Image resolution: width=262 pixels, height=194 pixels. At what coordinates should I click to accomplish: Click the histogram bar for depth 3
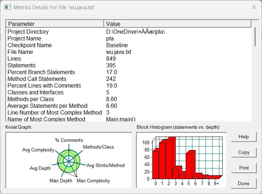click(x=175, y=174)
